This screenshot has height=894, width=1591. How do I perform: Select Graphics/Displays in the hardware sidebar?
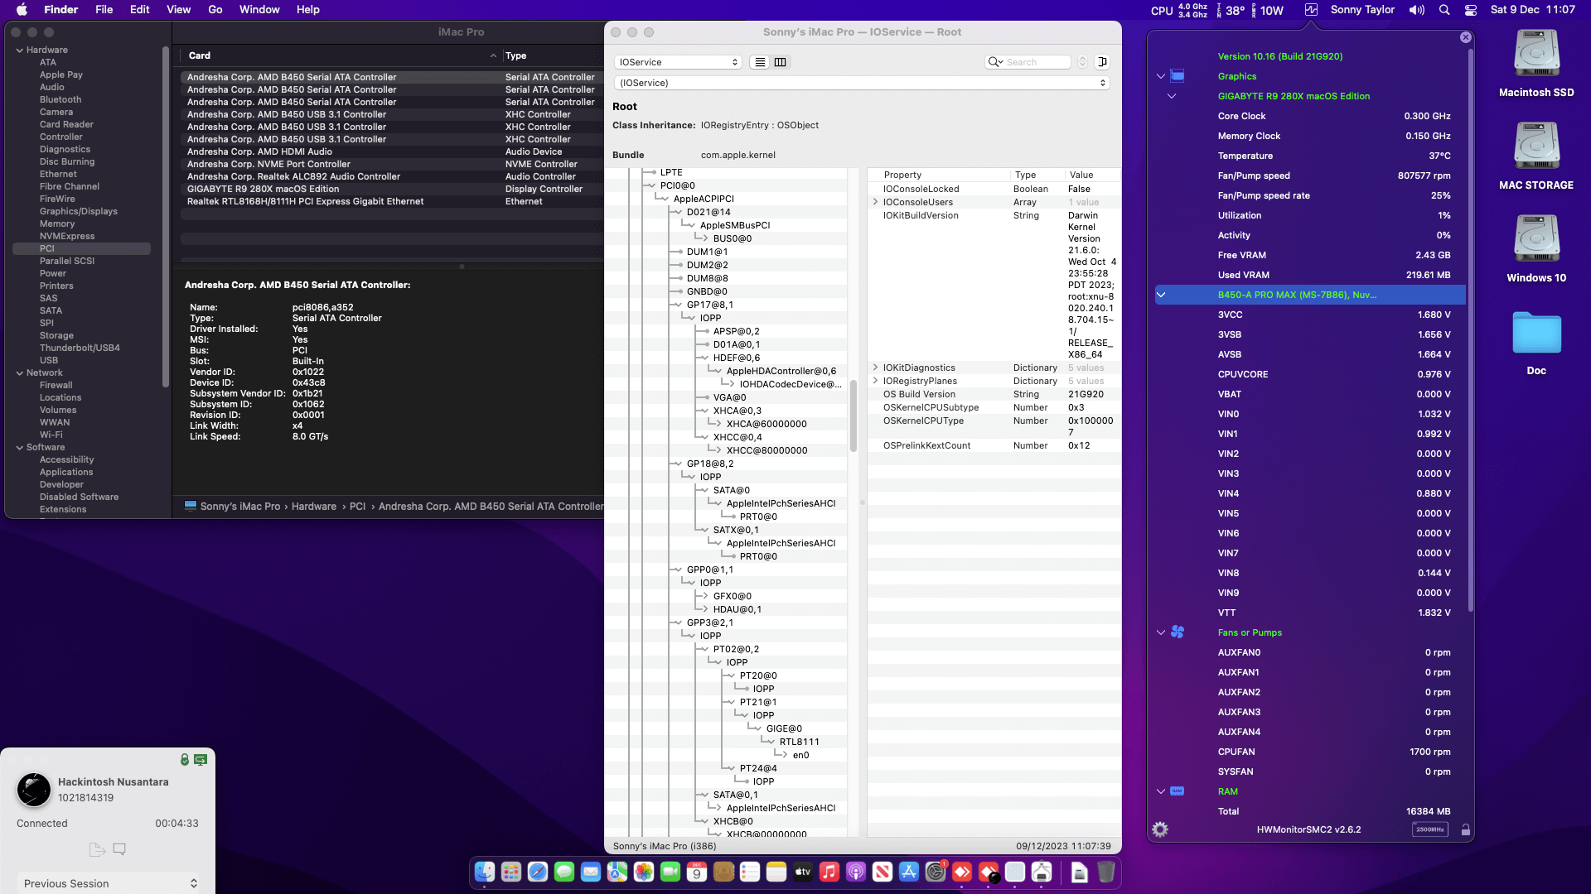79,211
